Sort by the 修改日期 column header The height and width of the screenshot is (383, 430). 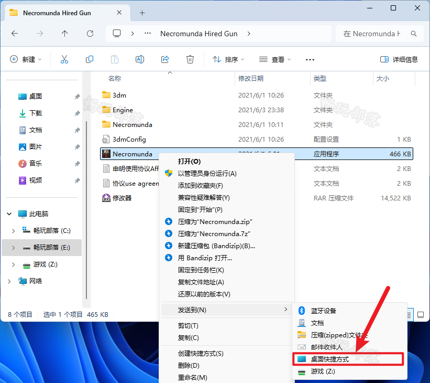[x=251, y=78]
